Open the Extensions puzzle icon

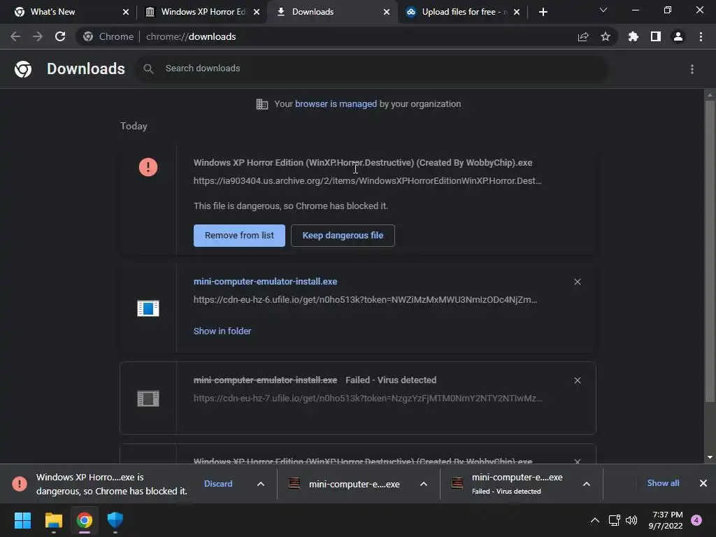(633, 36)
